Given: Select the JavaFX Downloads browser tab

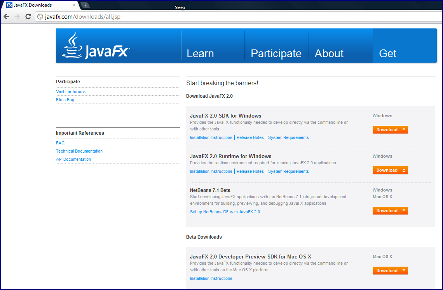Looking at the screenshot, I should click(40, 5).
